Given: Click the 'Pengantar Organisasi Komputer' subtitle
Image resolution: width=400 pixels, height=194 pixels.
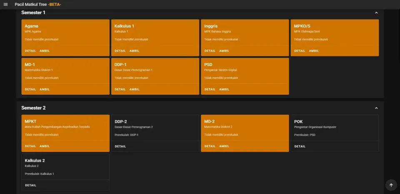Looking at the screenshot, I should coord(315,127).
